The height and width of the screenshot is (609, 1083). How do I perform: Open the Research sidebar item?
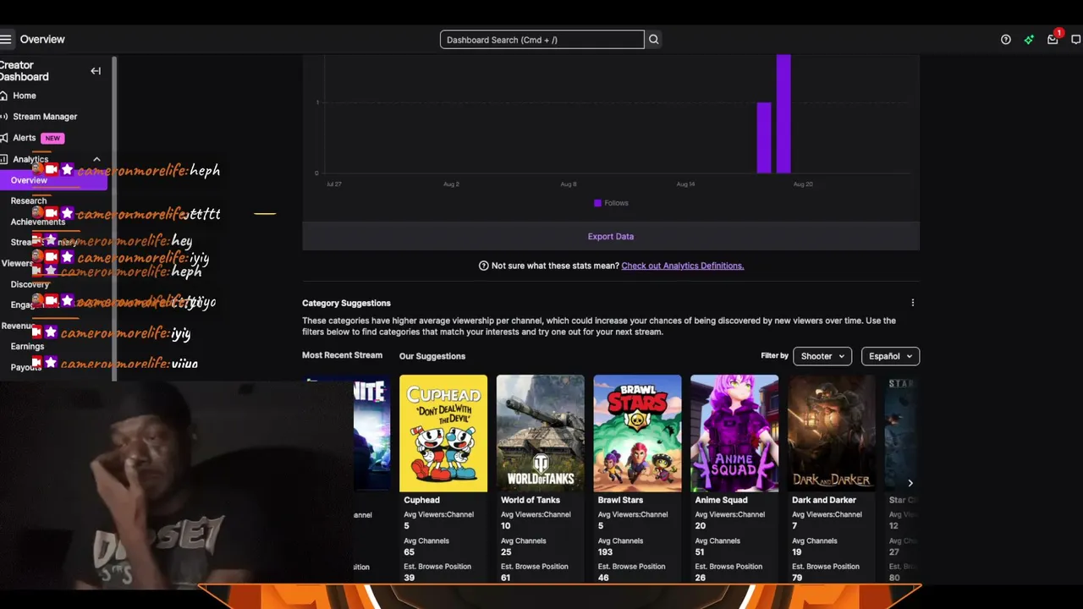[29, 201]
